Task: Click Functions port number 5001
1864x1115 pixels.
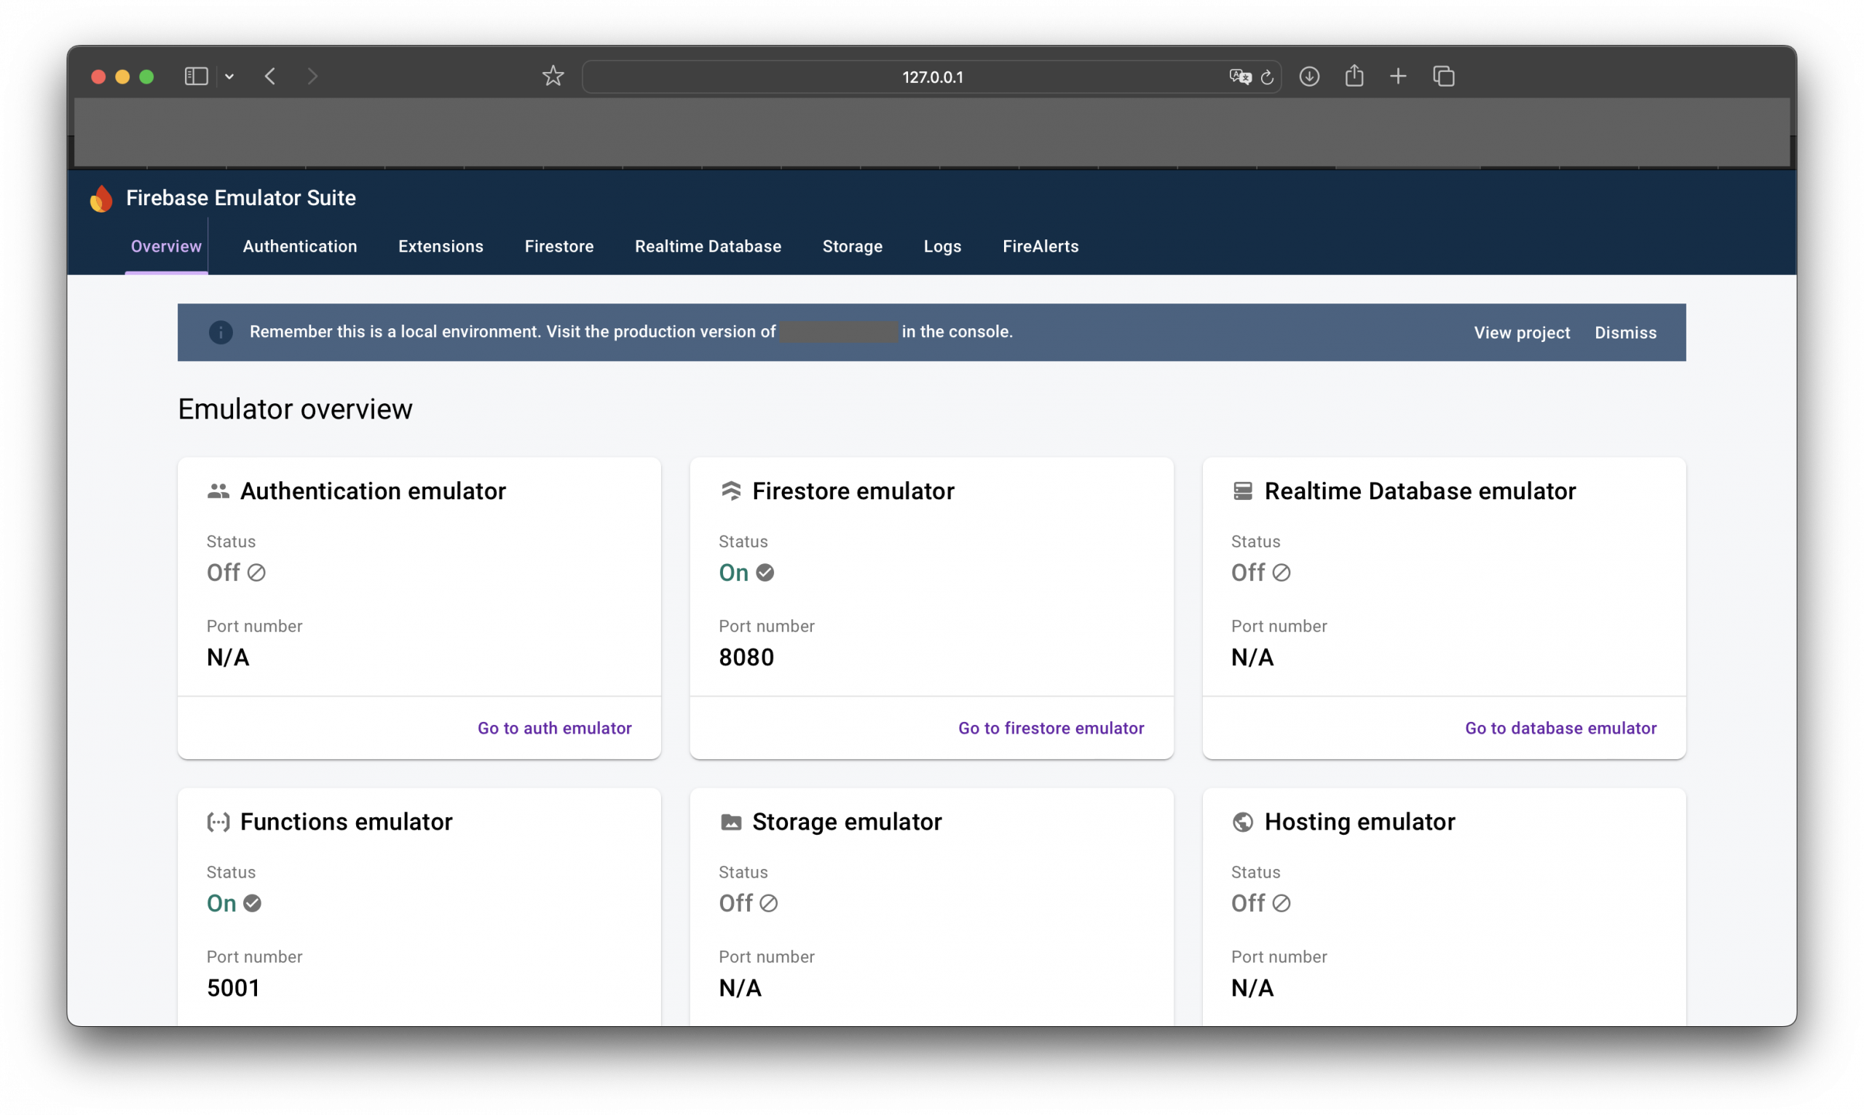Action: click(233, 988)
